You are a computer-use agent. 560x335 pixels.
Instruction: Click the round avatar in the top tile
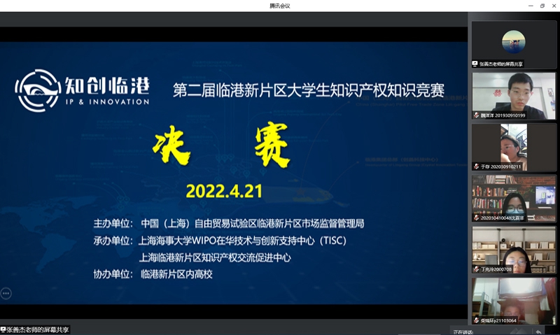(513, 41)
